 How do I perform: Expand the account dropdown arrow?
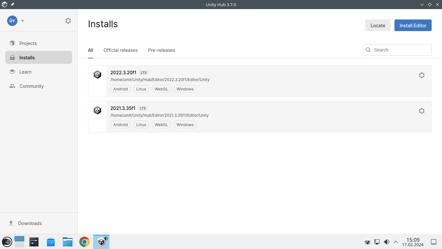[23, 21]
